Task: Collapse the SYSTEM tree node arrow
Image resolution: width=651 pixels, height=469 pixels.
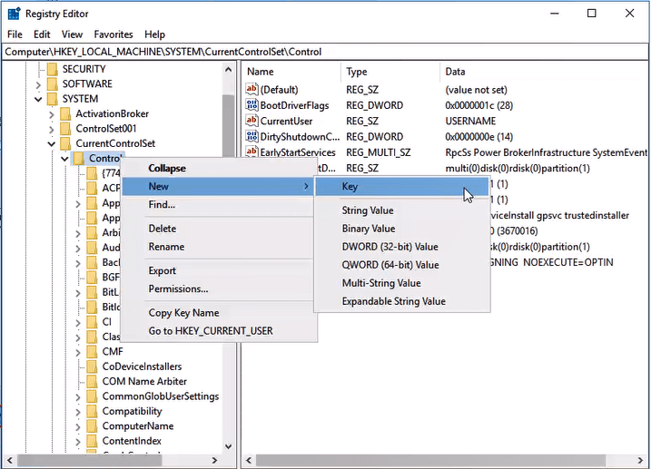Action: [x=38, y=99]
